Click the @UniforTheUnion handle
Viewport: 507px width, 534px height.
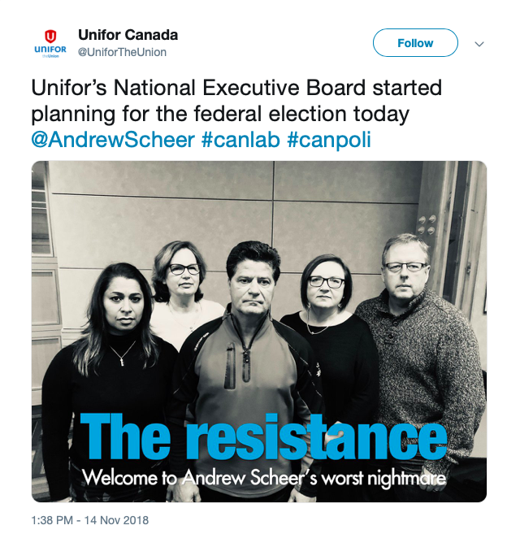tap(122, 52)
